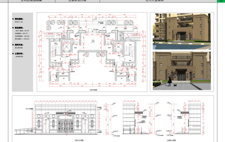This screenshot has height=142, width=225.
Task: Open the upper building rendering with pool
Action: point(182,32)
